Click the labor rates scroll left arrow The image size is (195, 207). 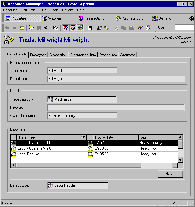click(x=13, y=165)
